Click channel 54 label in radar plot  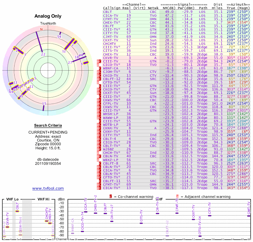point(59,37)
